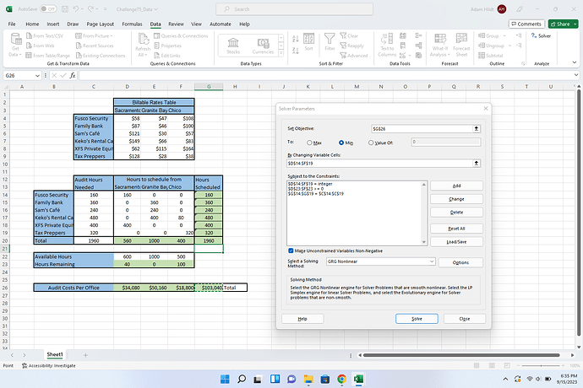Expand the Name Box dropdown arrow
The width and height of the screenshot is (583, 388).
pos(37,75)
